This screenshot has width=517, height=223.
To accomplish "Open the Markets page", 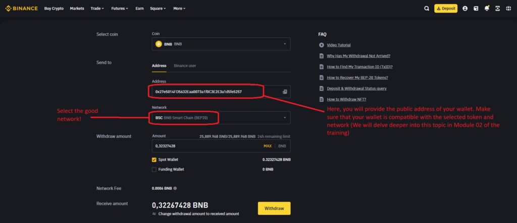I will click(77, 9).
